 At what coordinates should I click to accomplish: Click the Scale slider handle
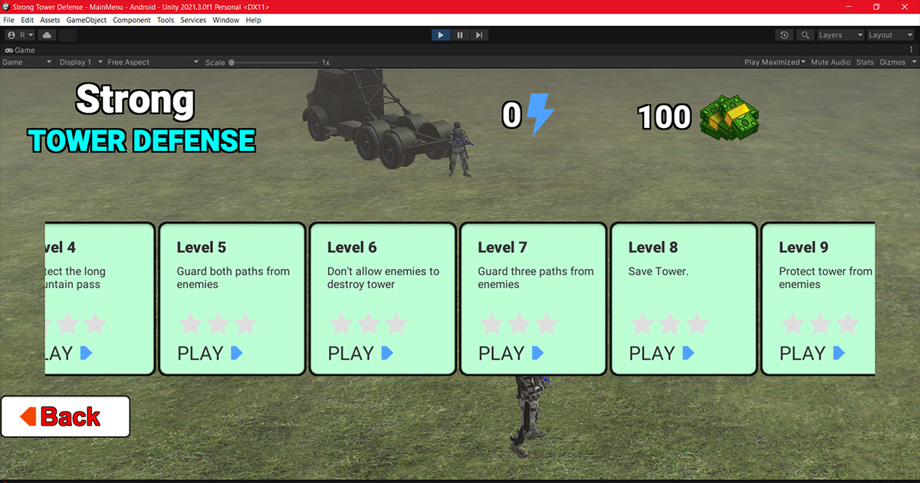coord(232,62)
